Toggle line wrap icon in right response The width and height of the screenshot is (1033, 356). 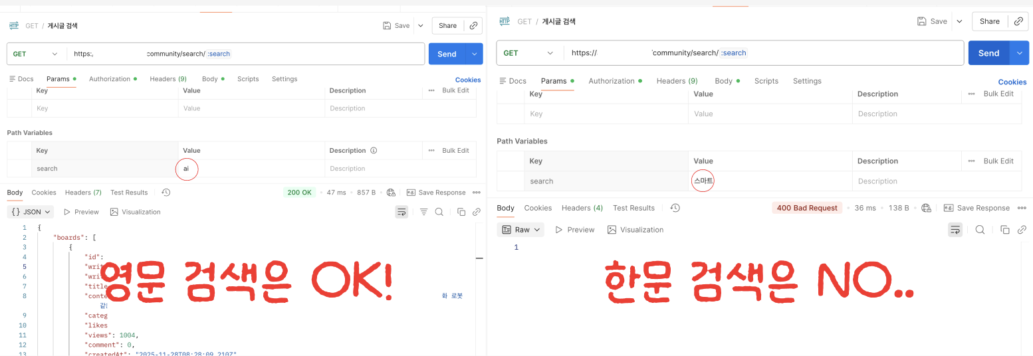click(x=955, y=230)
